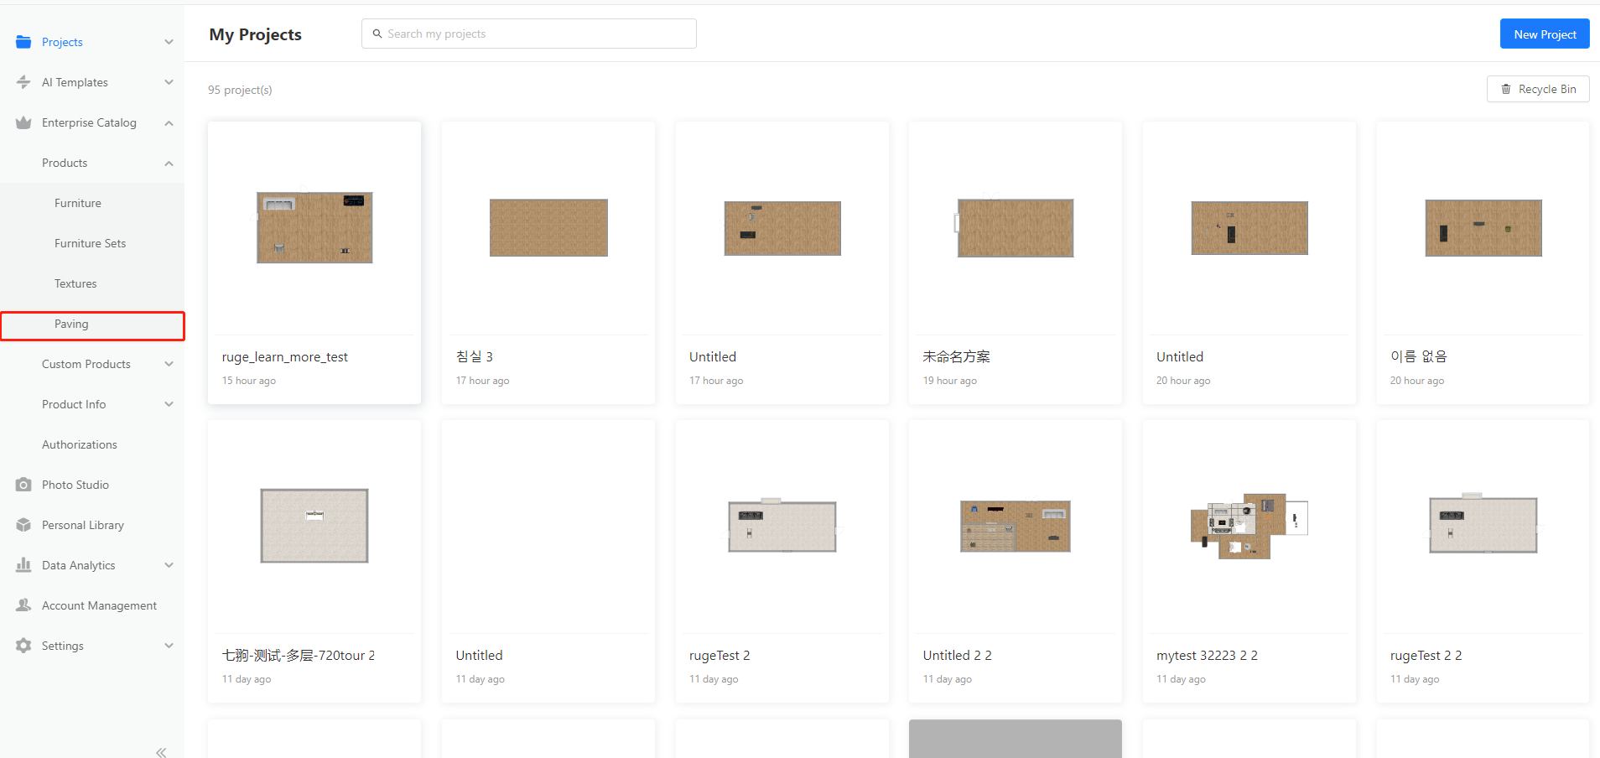
Task: Expand the AI Templates chevron
Action: coord(169,82)
